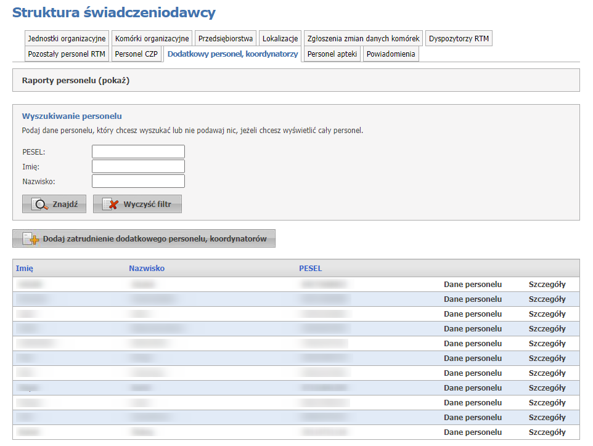Focus the Imię input field
593x446 pixels.
(138, 166)
